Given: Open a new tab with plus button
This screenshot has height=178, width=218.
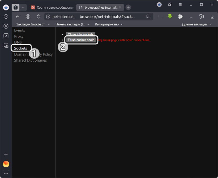Looking at the screenshot, I should click(x=128, y=7).
